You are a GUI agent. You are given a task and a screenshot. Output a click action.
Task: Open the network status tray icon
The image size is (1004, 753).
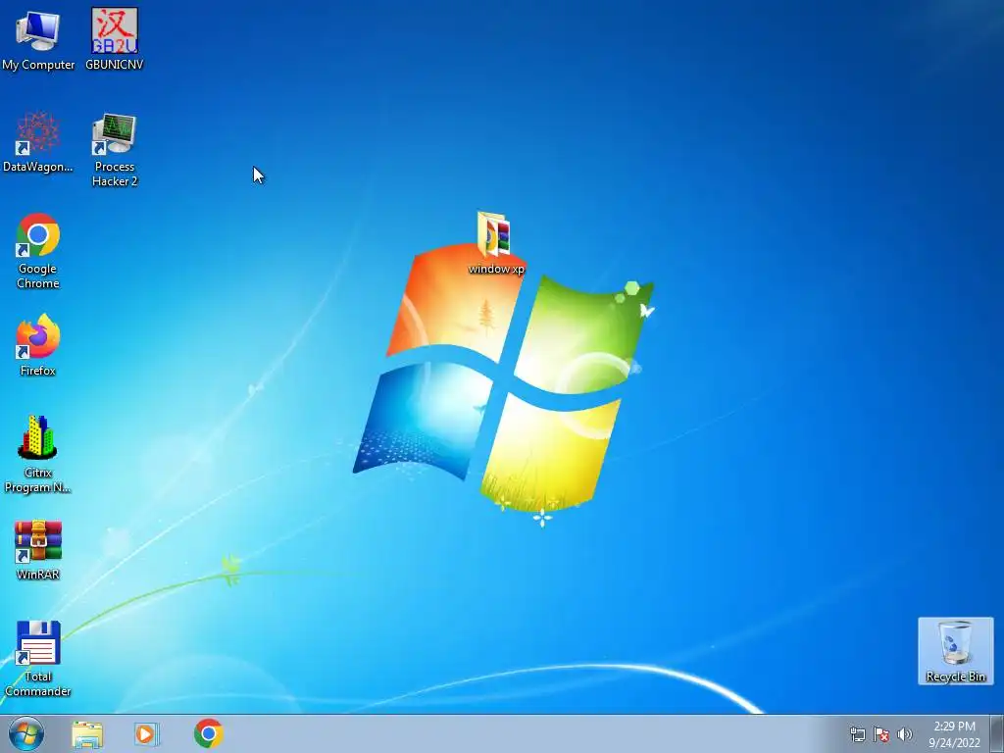pyautogui.click(x=857, y=734)
